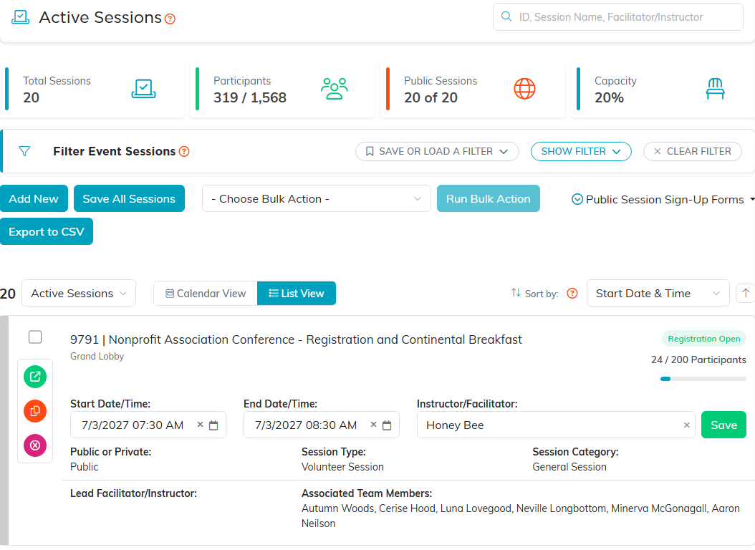Clear the Start Date/Time value
Image resolution: width=755 pixels, height=550 pixels.
(x=201, y=425)
